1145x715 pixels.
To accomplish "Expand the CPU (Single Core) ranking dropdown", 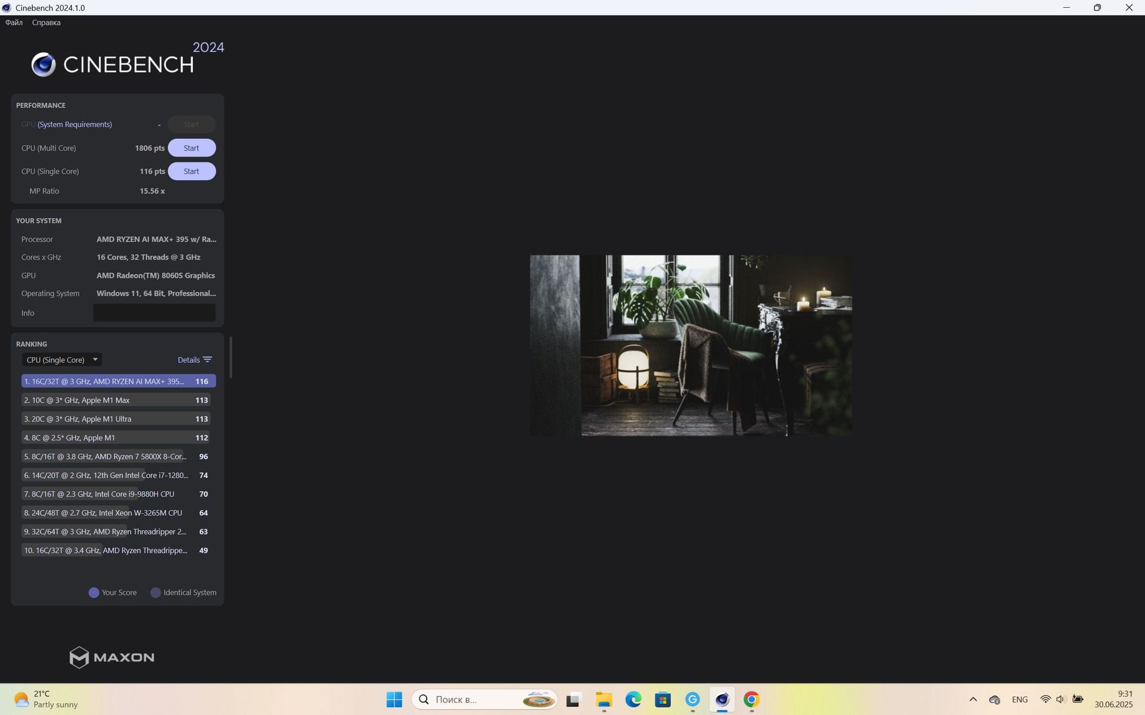I will coord(62,360).
